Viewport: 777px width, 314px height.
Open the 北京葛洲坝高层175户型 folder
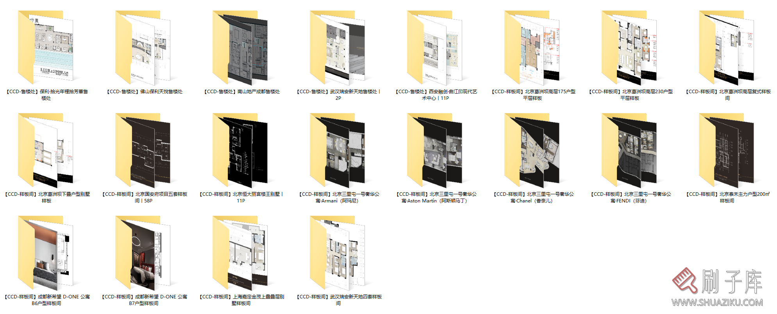pos(532,48)
